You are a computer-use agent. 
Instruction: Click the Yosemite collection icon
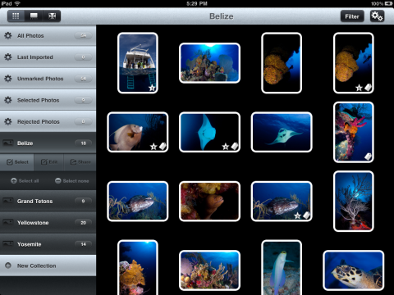(8, 244)
